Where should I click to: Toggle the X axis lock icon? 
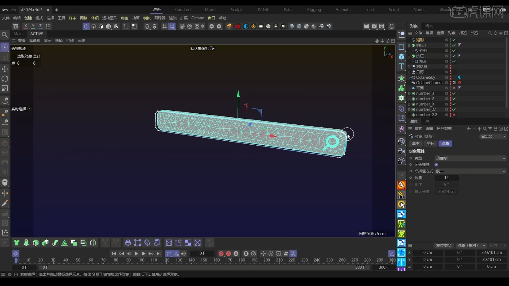tap(26, 26)
